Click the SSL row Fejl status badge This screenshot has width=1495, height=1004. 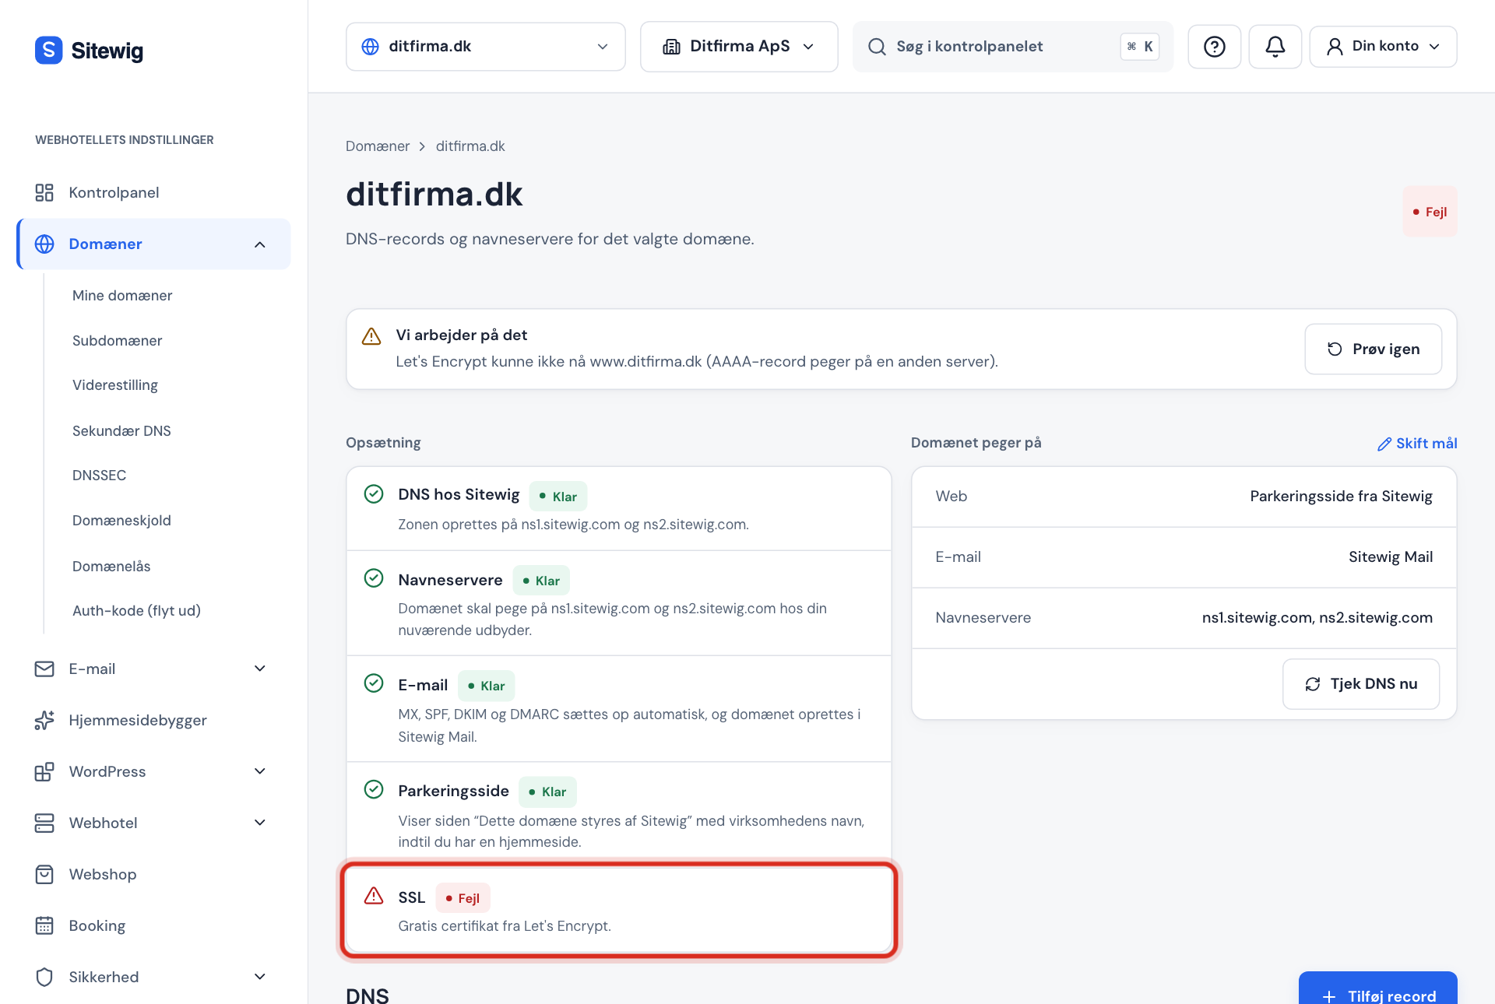coord(463,898)
